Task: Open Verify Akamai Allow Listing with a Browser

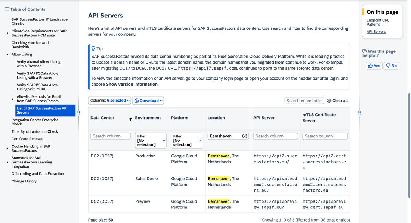Action: pyautogui.click(x=38, y=64)
